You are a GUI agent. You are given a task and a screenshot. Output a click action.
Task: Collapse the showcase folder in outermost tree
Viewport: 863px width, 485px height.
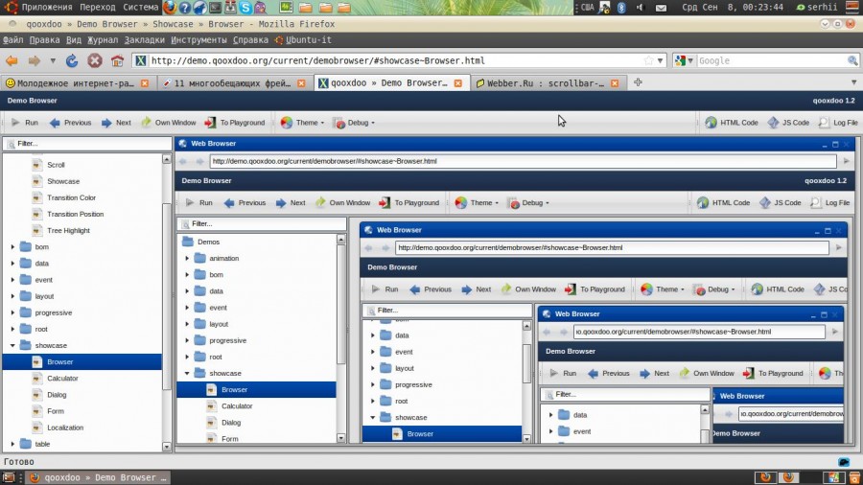tap(12, 345)
